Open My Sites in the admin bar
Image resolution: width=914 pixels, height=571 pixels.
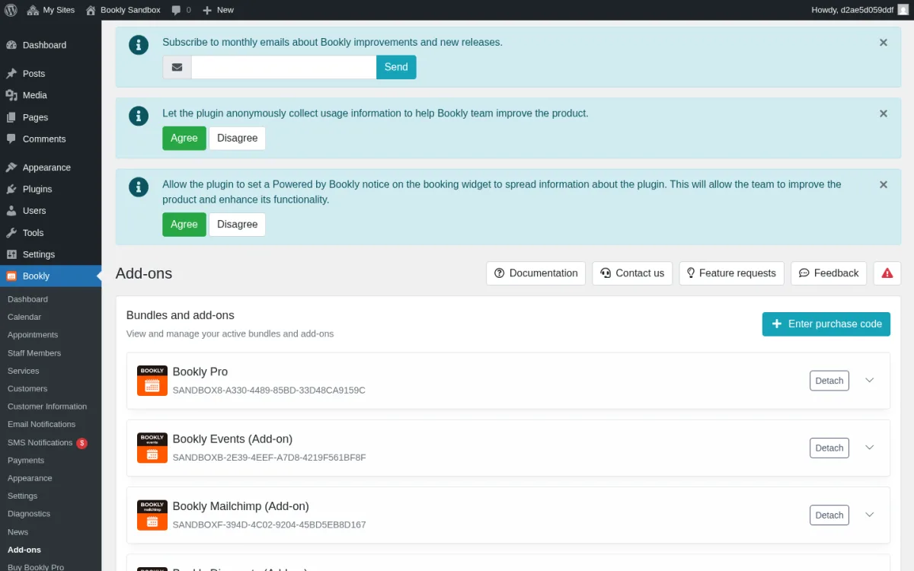(x=51, y=10)
